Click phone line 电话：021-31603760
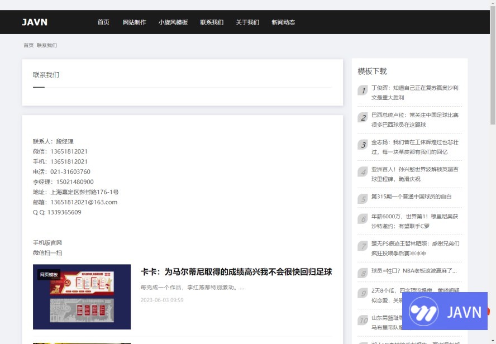Viewport: 496px width, 344px height. coord(61,171)
